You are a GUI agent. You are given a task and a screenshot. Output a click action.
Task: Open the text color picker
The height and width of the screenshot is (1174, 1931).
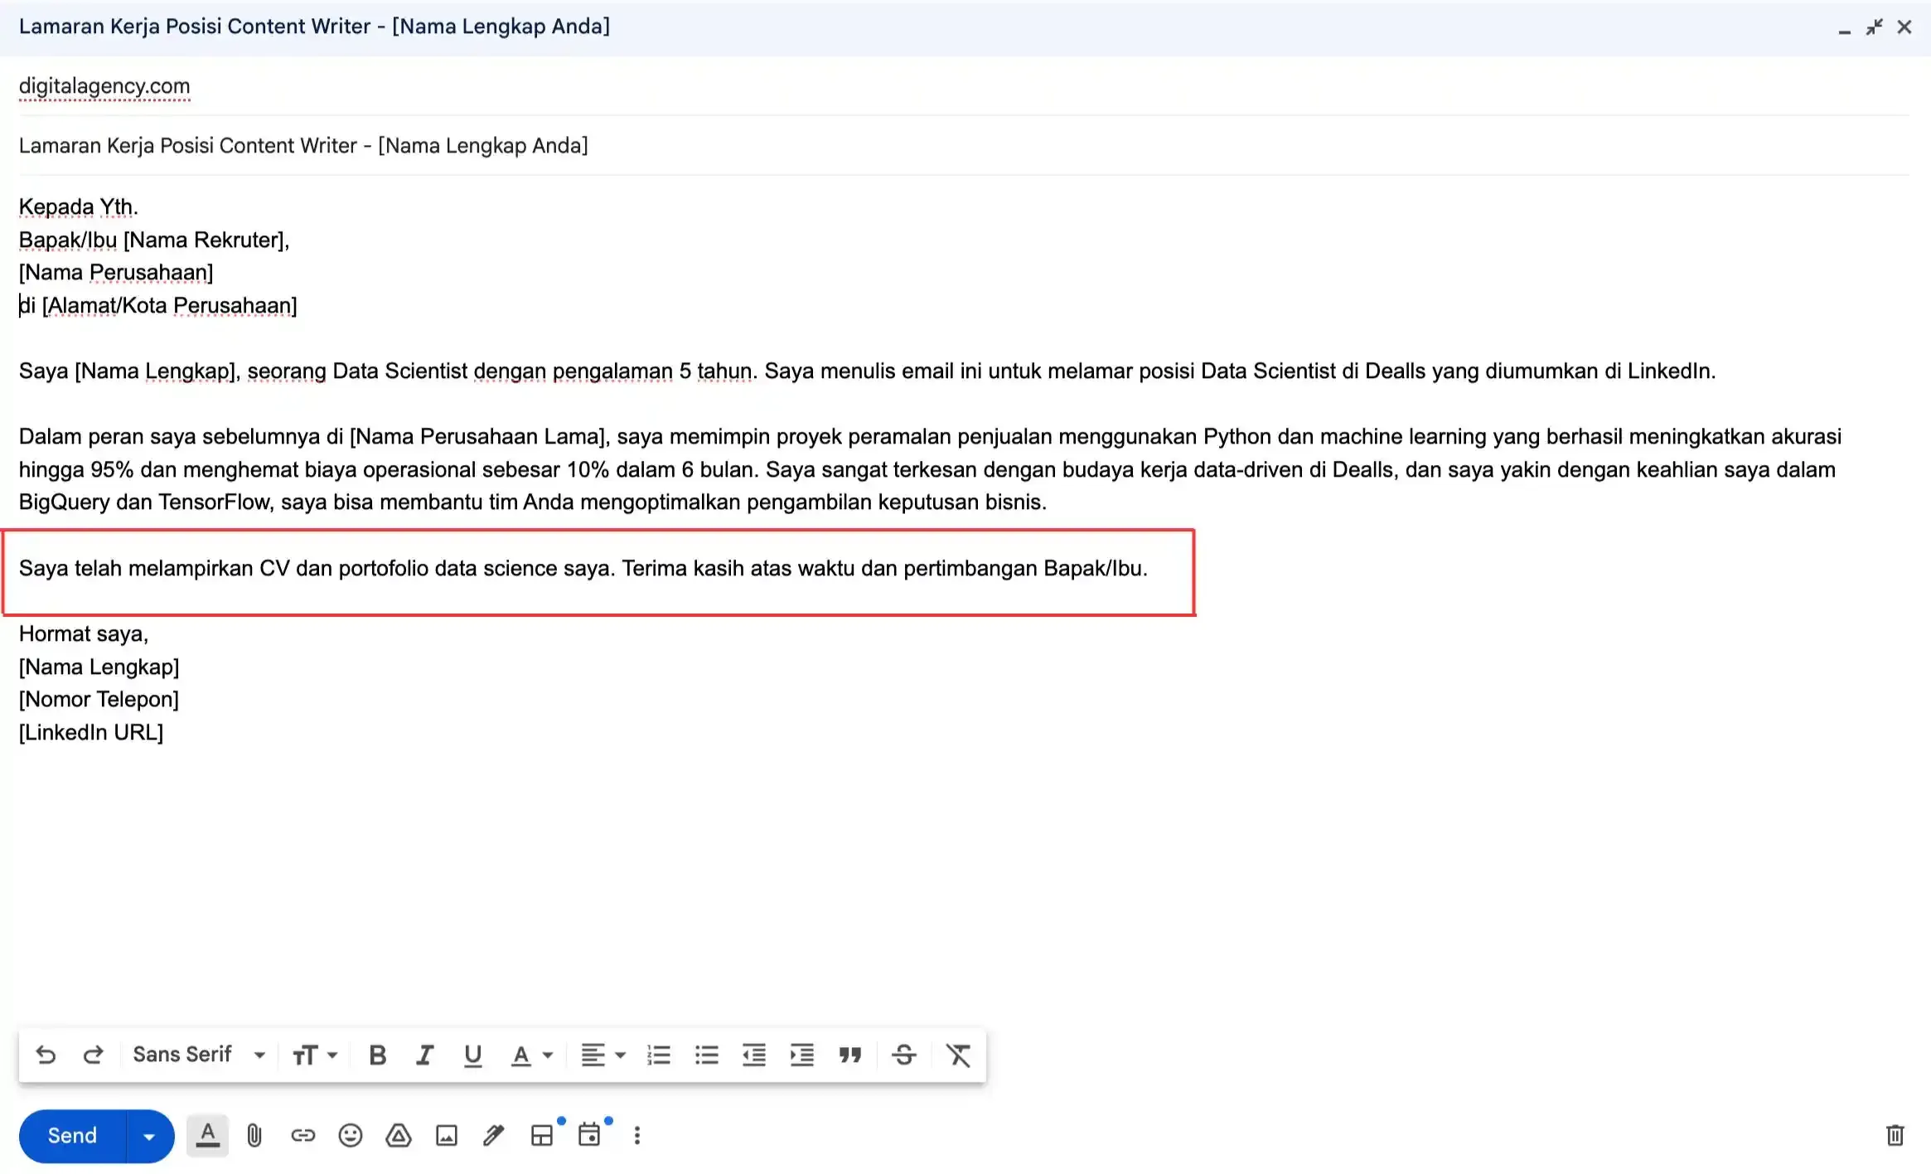click(530, 1055)
